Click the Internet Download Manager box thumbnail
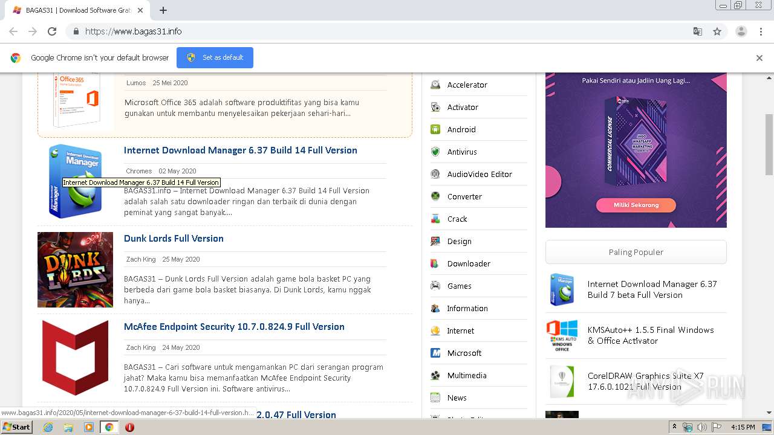The width and height of the screenshot is (774, 435). [x=75, y=181]
